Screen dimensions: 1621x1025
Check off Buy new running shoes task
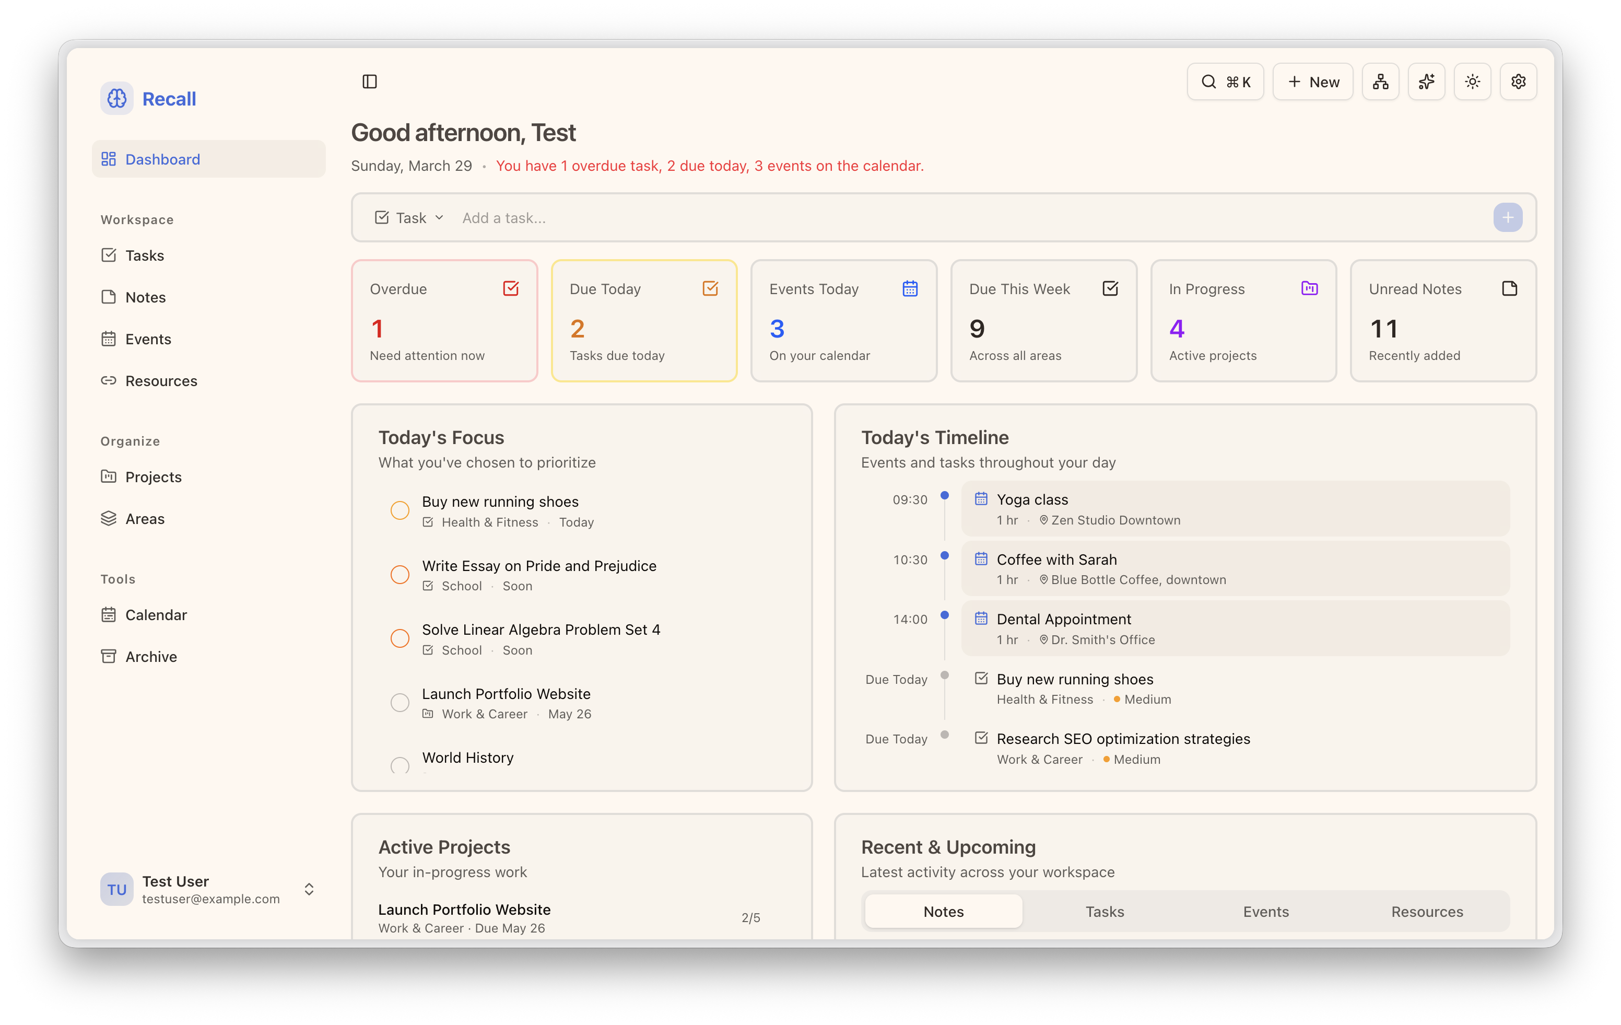click(401, 510)
